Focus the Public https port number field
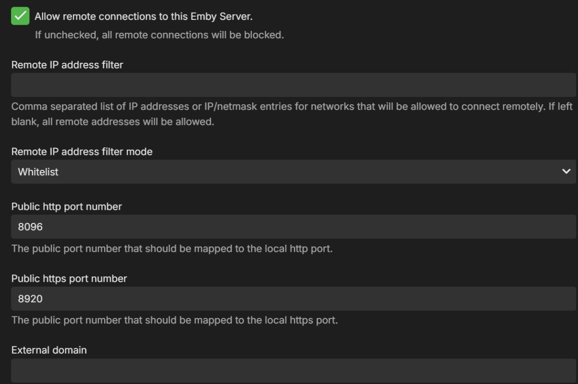The width and height of the screenshot is (578, 384). pyautogui.click(x=289, y=298)
